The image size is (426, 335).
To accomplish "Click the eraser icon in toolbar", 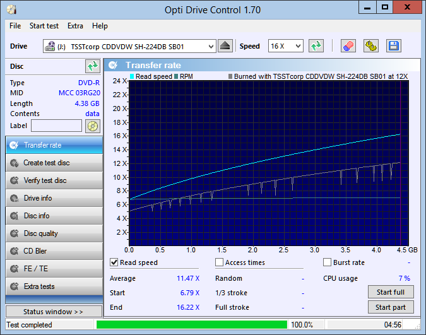I will tap(348, 46).
